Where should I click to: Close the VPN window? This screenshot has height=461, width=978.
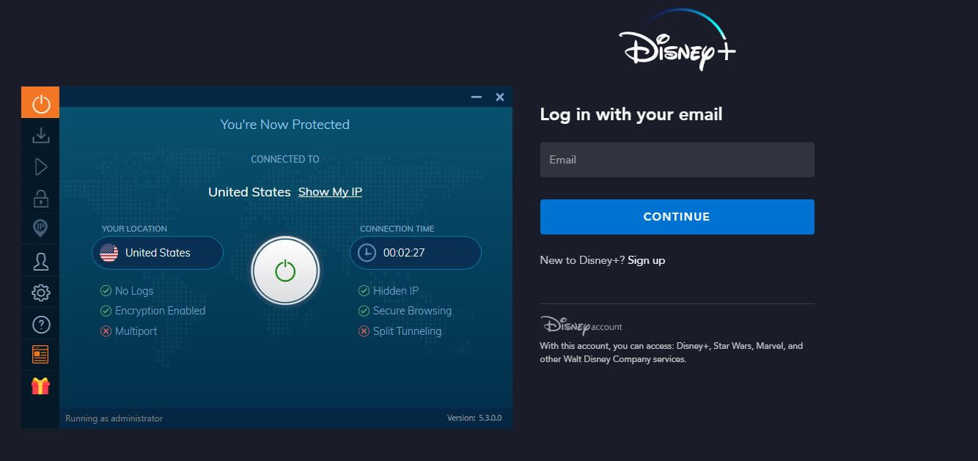click(500, 97)
